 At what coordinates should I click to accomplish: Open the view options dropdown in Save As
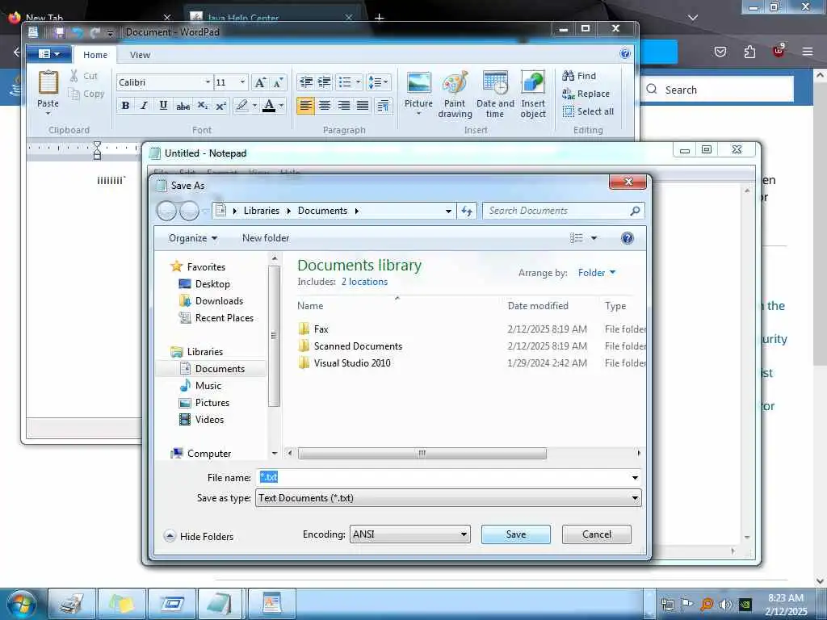coord(594,238)
